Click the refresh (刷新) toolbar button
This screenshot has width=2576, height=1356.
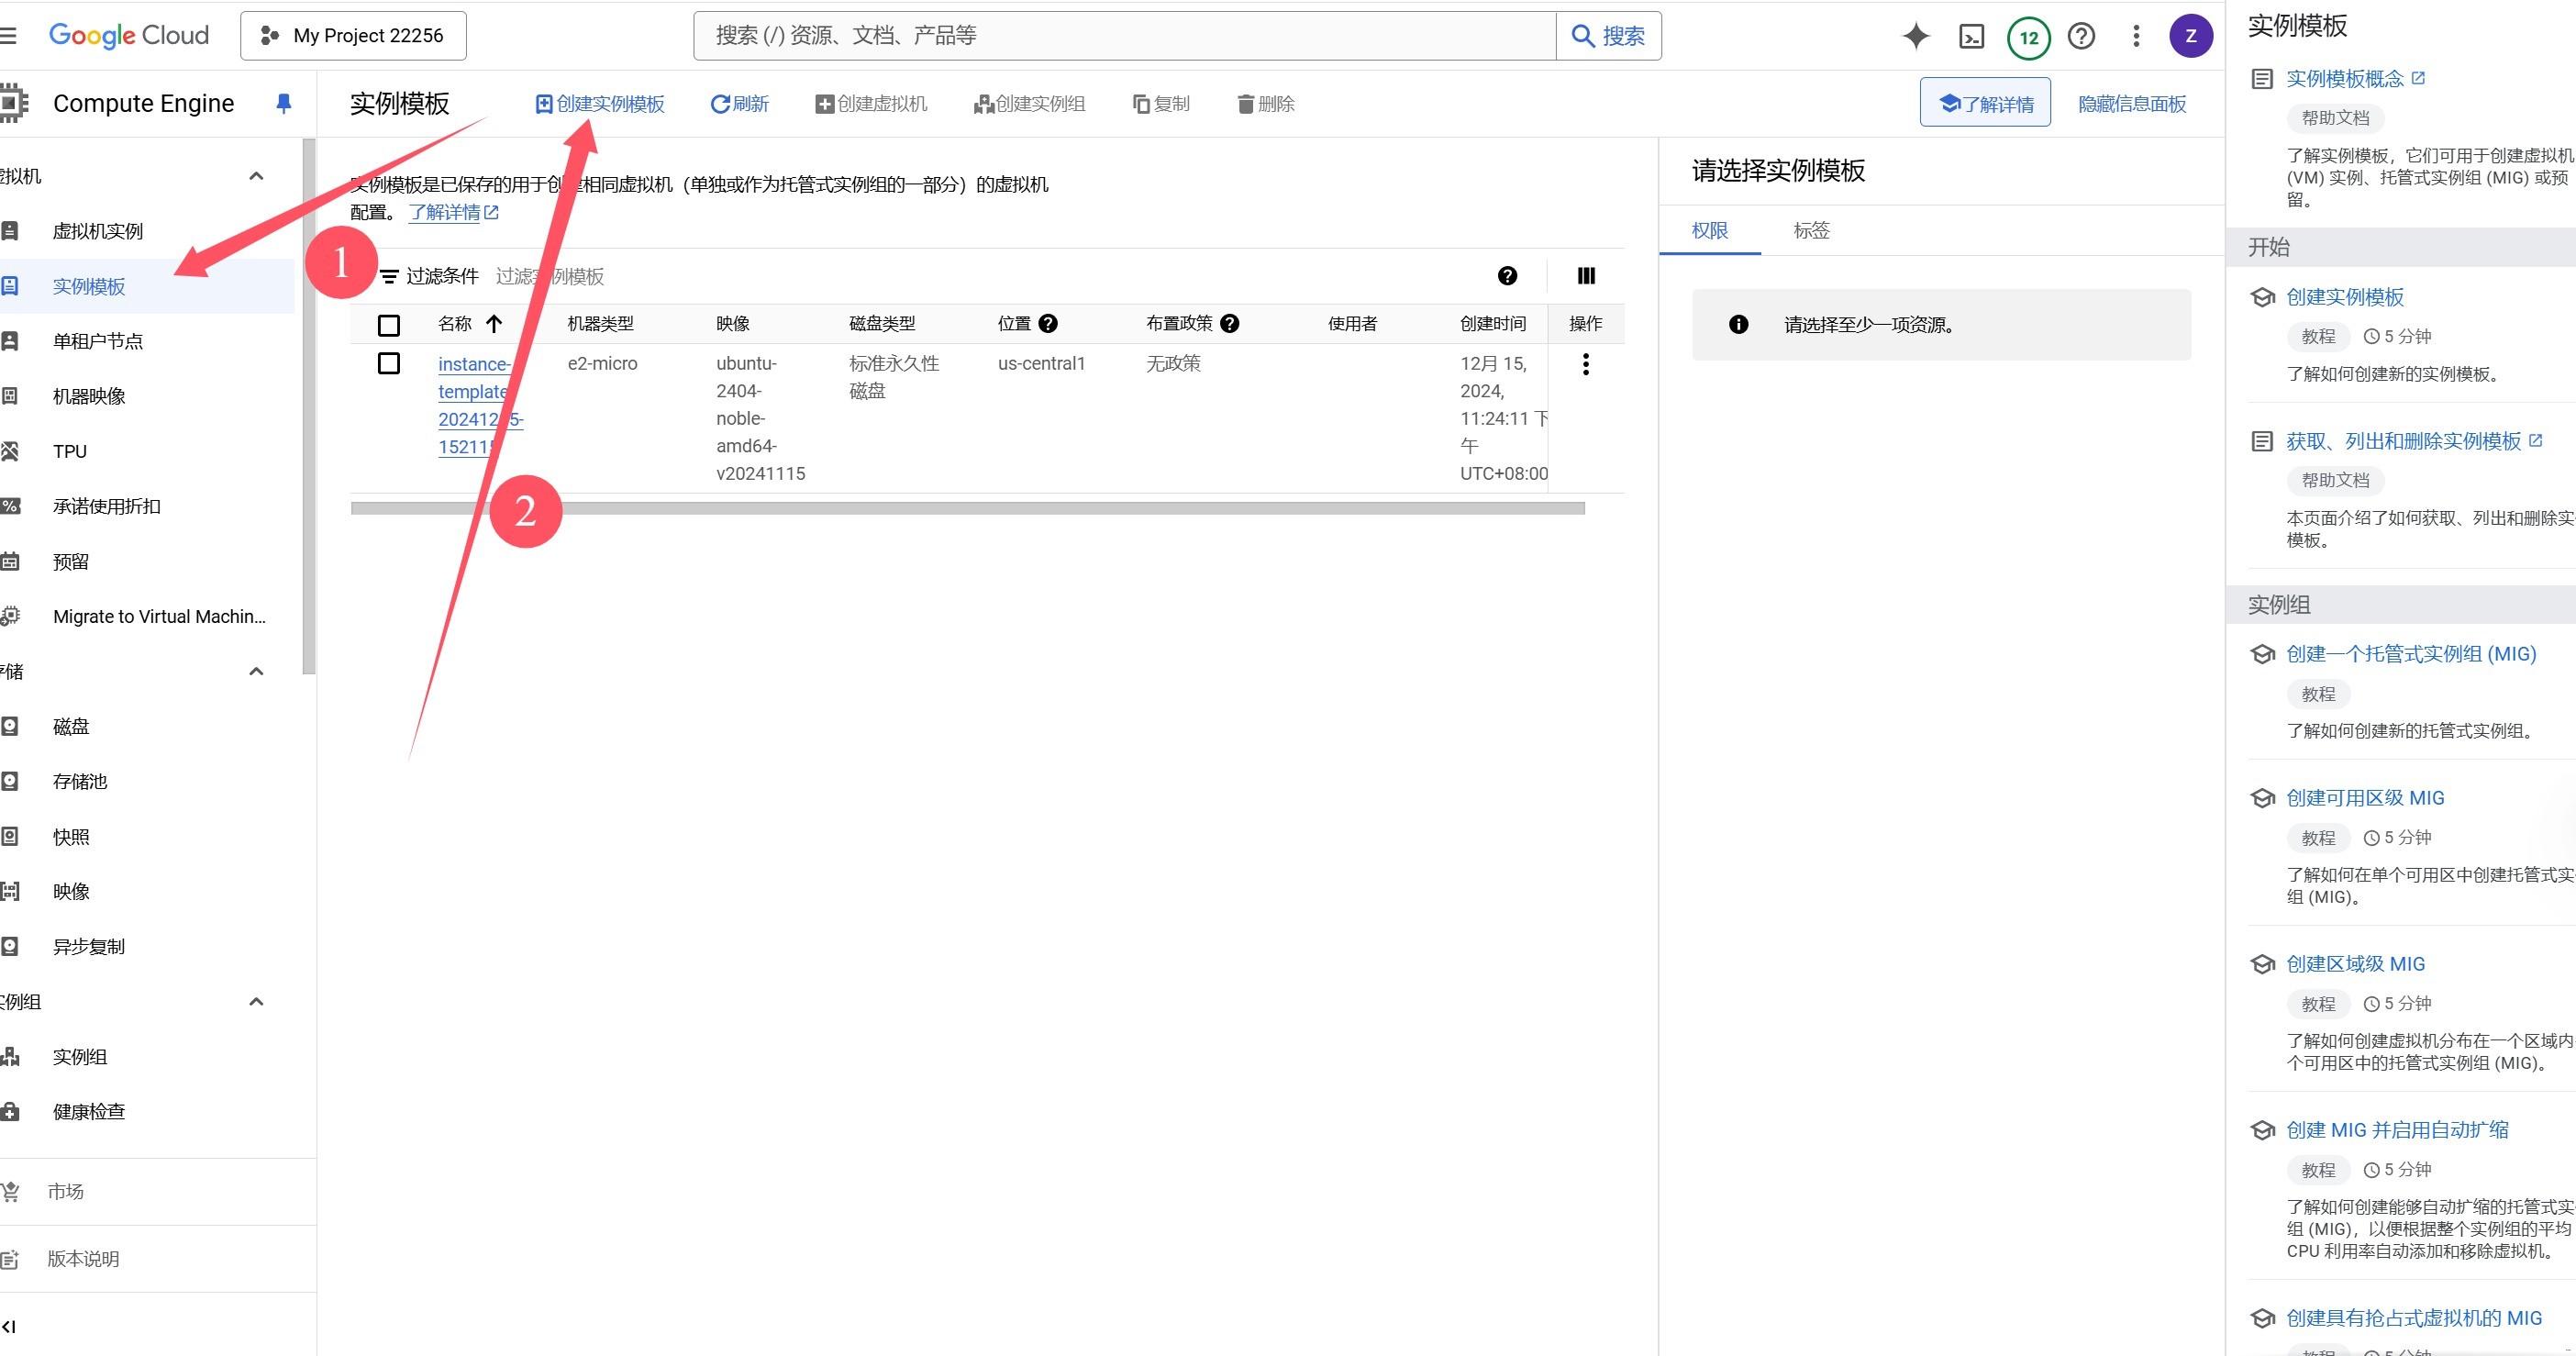click(740, 104)
